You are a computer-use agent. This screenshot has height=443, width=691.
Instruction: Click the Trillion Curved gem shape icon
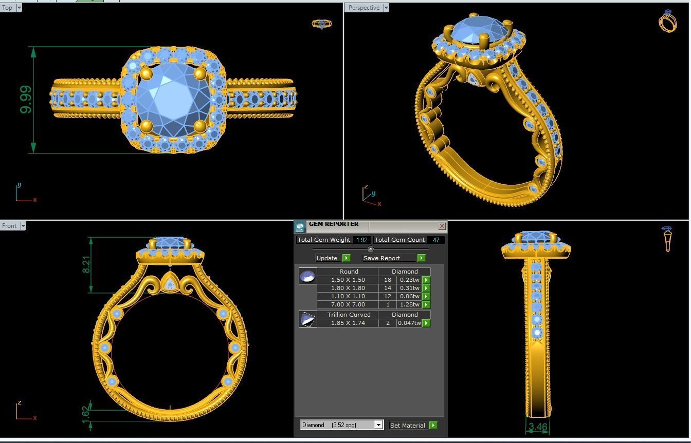pyautogui.click(x=308, y=319)
